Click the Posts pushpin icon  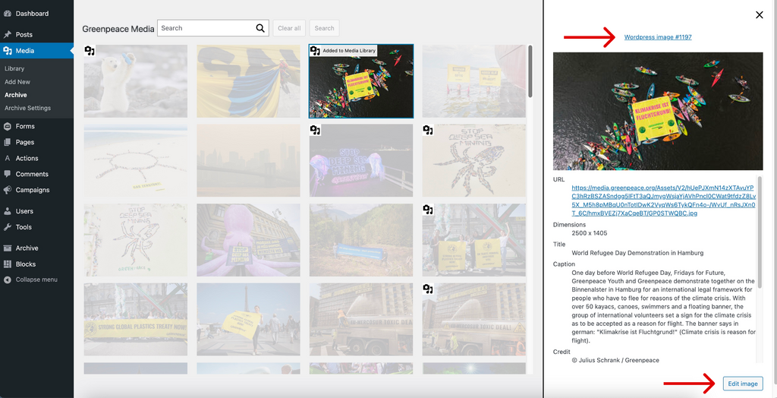[8, 34]
